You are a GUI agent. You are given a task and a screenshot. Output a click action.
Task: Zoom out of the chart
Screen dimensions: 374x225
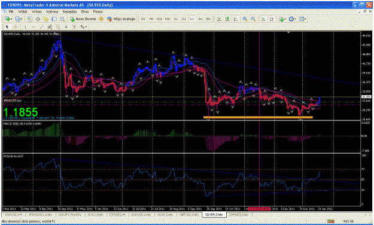(253, 19)
